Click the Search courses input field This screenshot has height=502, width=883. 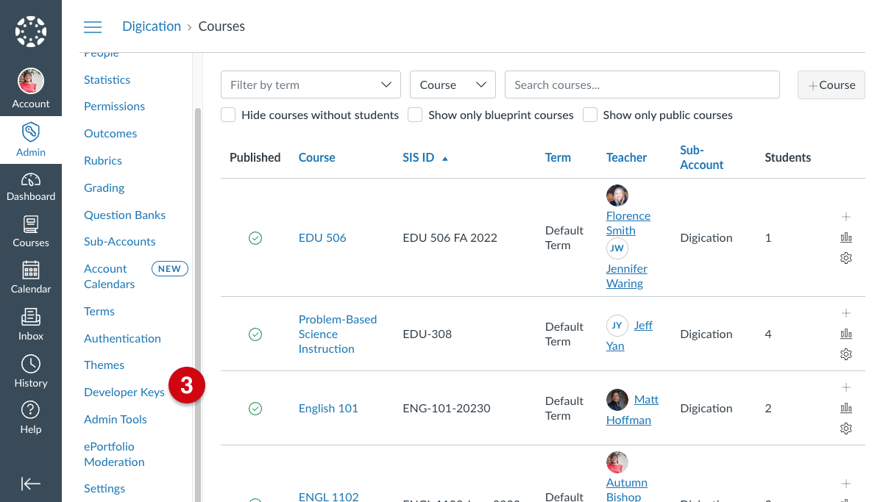[x=642, y=85]
